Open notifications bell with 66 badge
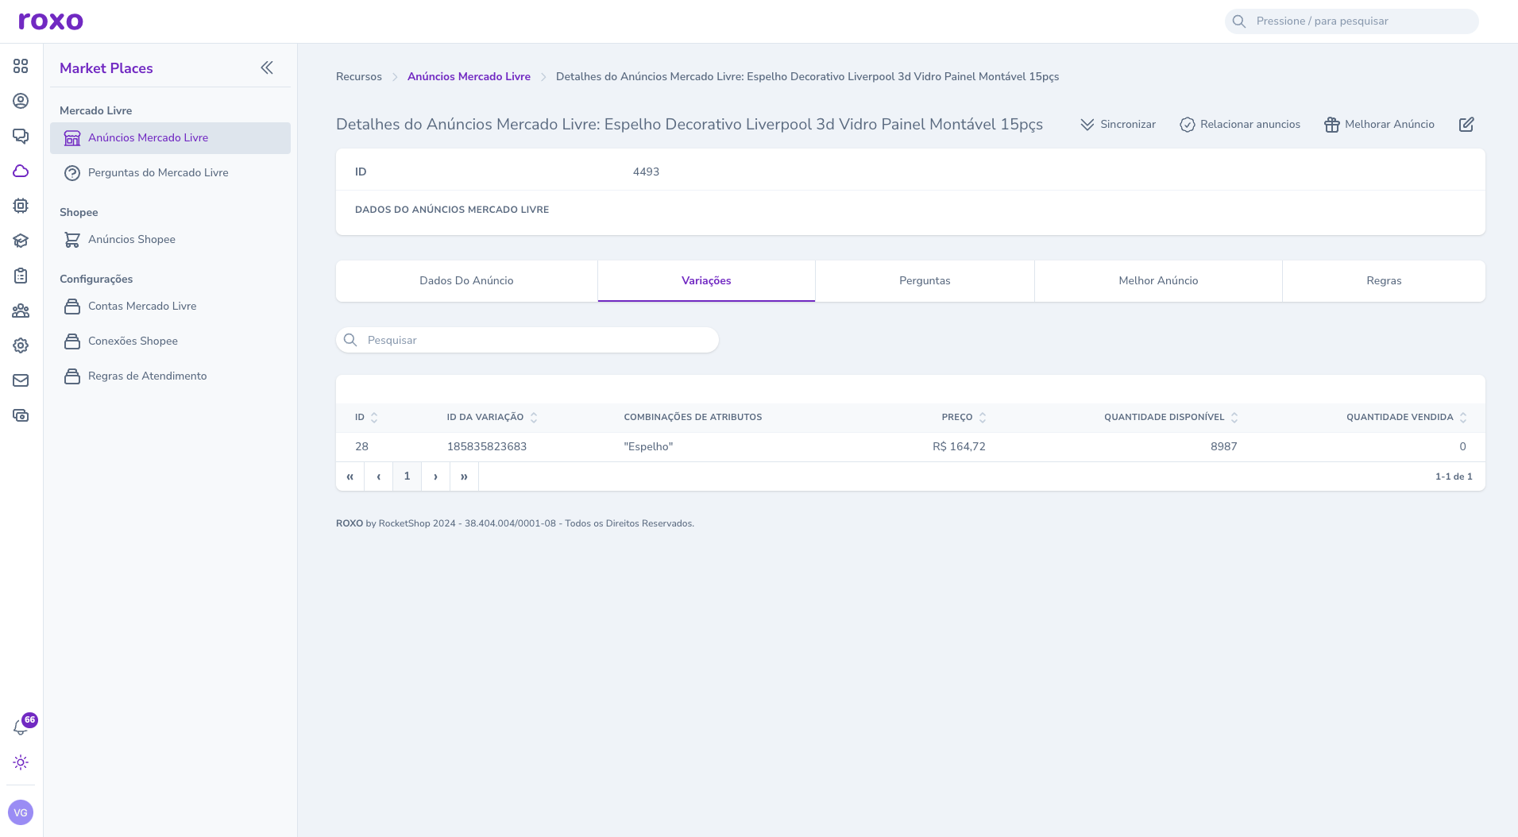Image resolution: width=1518 pixels, height=837 pixels. [x=21, y=727]
